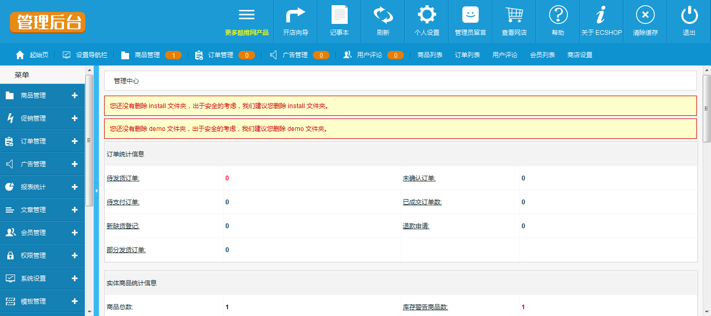711x316 pixels.
Task: Go to 起始页 in navigation bar
Action: coord(33,55)
